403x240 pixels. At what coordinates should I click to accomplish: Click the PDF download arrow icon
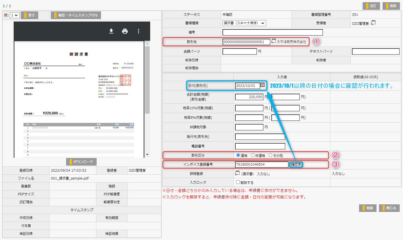tap(111, 31)
